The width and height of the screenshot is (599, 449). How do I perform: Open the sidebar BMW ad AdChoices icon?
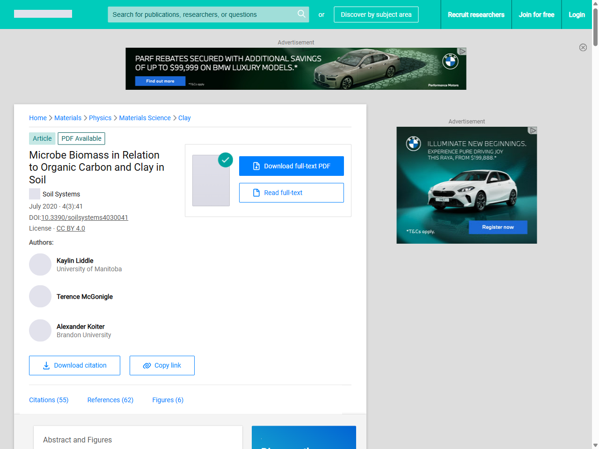tap(533, 130)
